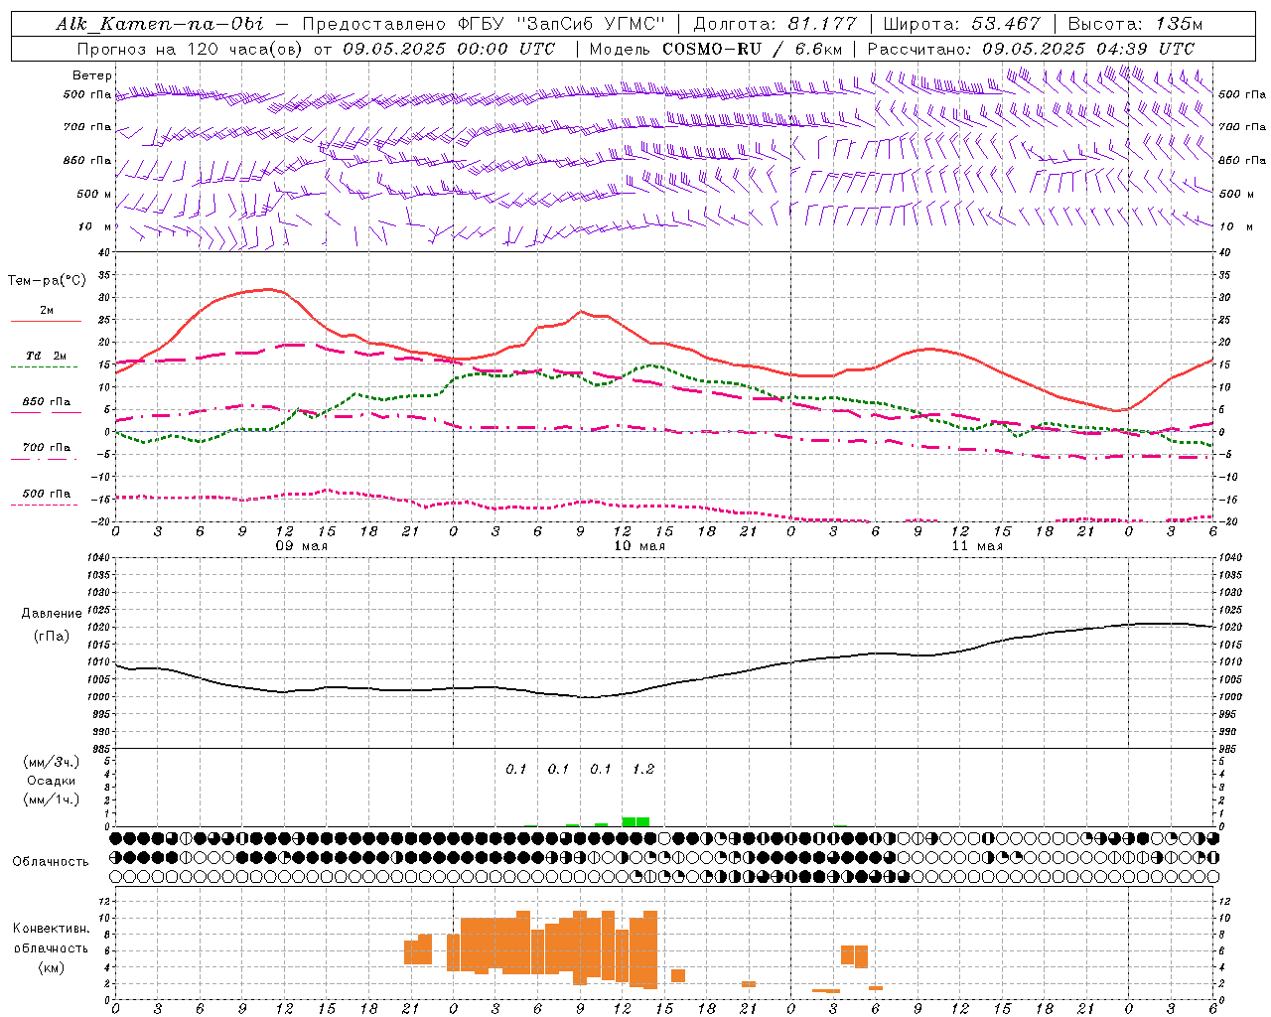The width and height of the screenshot is (1271, 1017).
Task: Click the Облачность panel label
Action: (x=51, y=861)
